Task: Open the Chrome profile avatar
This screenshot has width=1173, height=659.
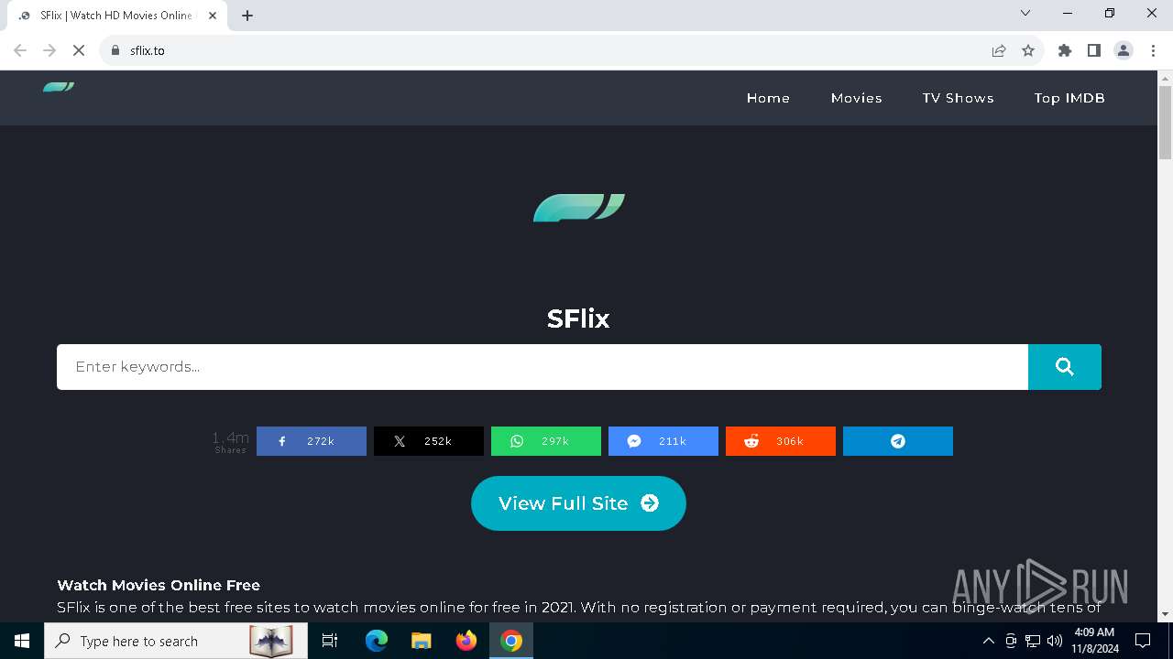Action: tap(1124, 50)
